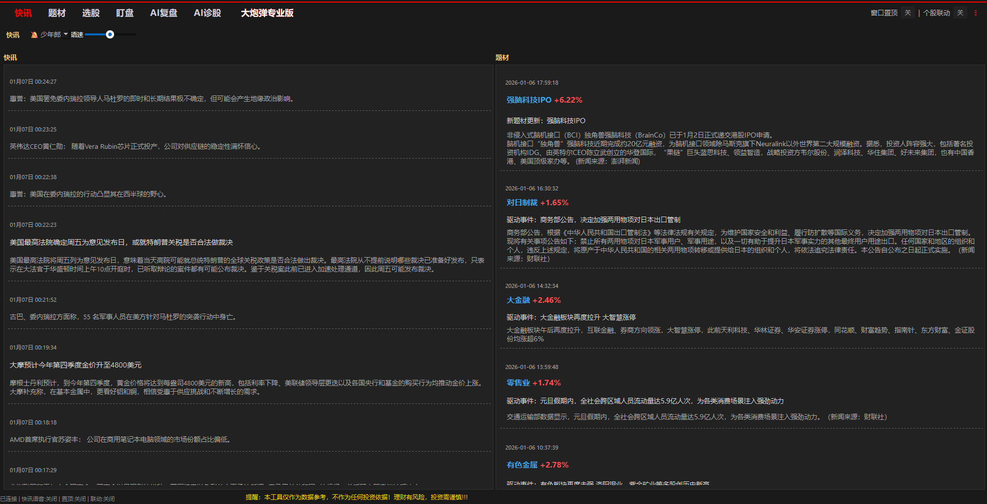Image resolution: width=987 pixels, height=504 pixels.
Task: Click the muted bell voice icon
Action: [x=34, y=35]
